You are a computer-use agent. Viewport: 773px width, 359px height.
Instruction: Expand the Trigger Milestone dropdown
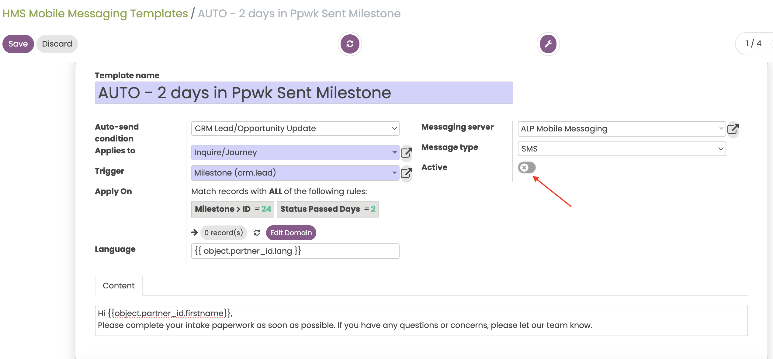(295, 173)
